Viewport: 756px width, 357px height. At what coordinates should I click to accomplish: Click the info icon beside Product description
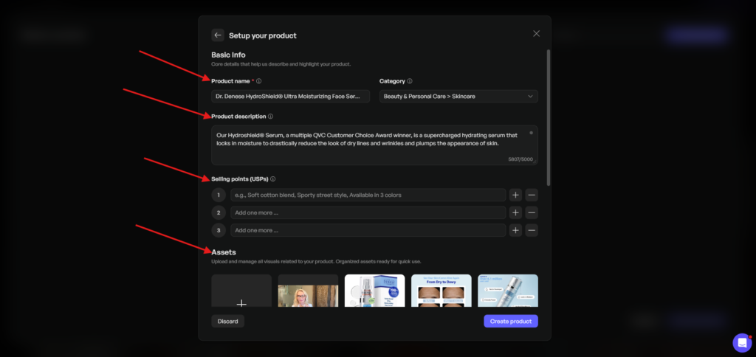click(271, 117)
